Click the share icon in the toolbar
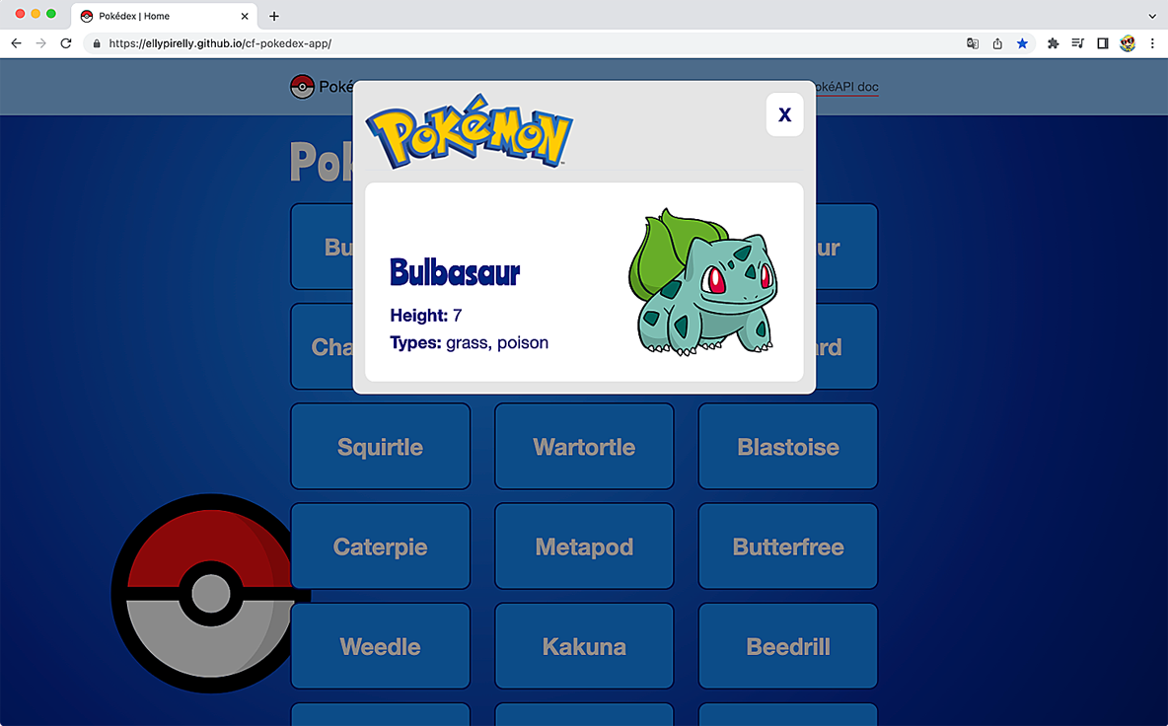Image resolution: width=1168 pixels, height=726 pixels. pos(996,43)
